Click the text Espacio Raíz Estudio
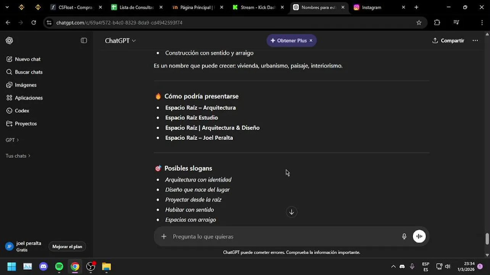Viewport: 490px width, 275px height. click(192, 118)
